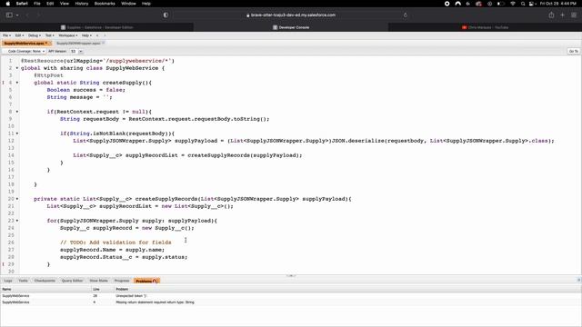Show the Safari tab overview icon
Image resolution: width=582 pixels, height=327 pixels.
click(x=574, y=15)
